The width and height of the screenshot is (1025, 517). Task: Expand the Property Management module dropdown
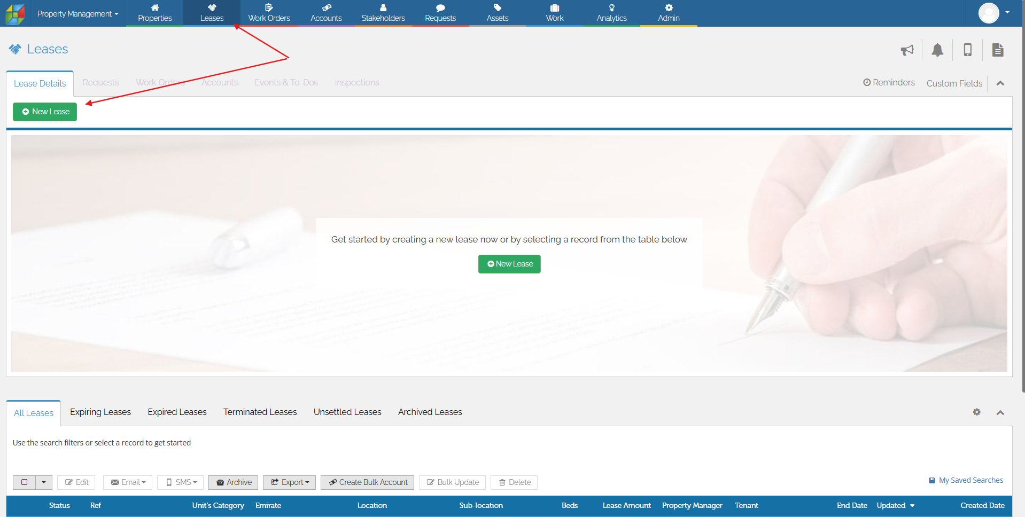click(77, 14)
